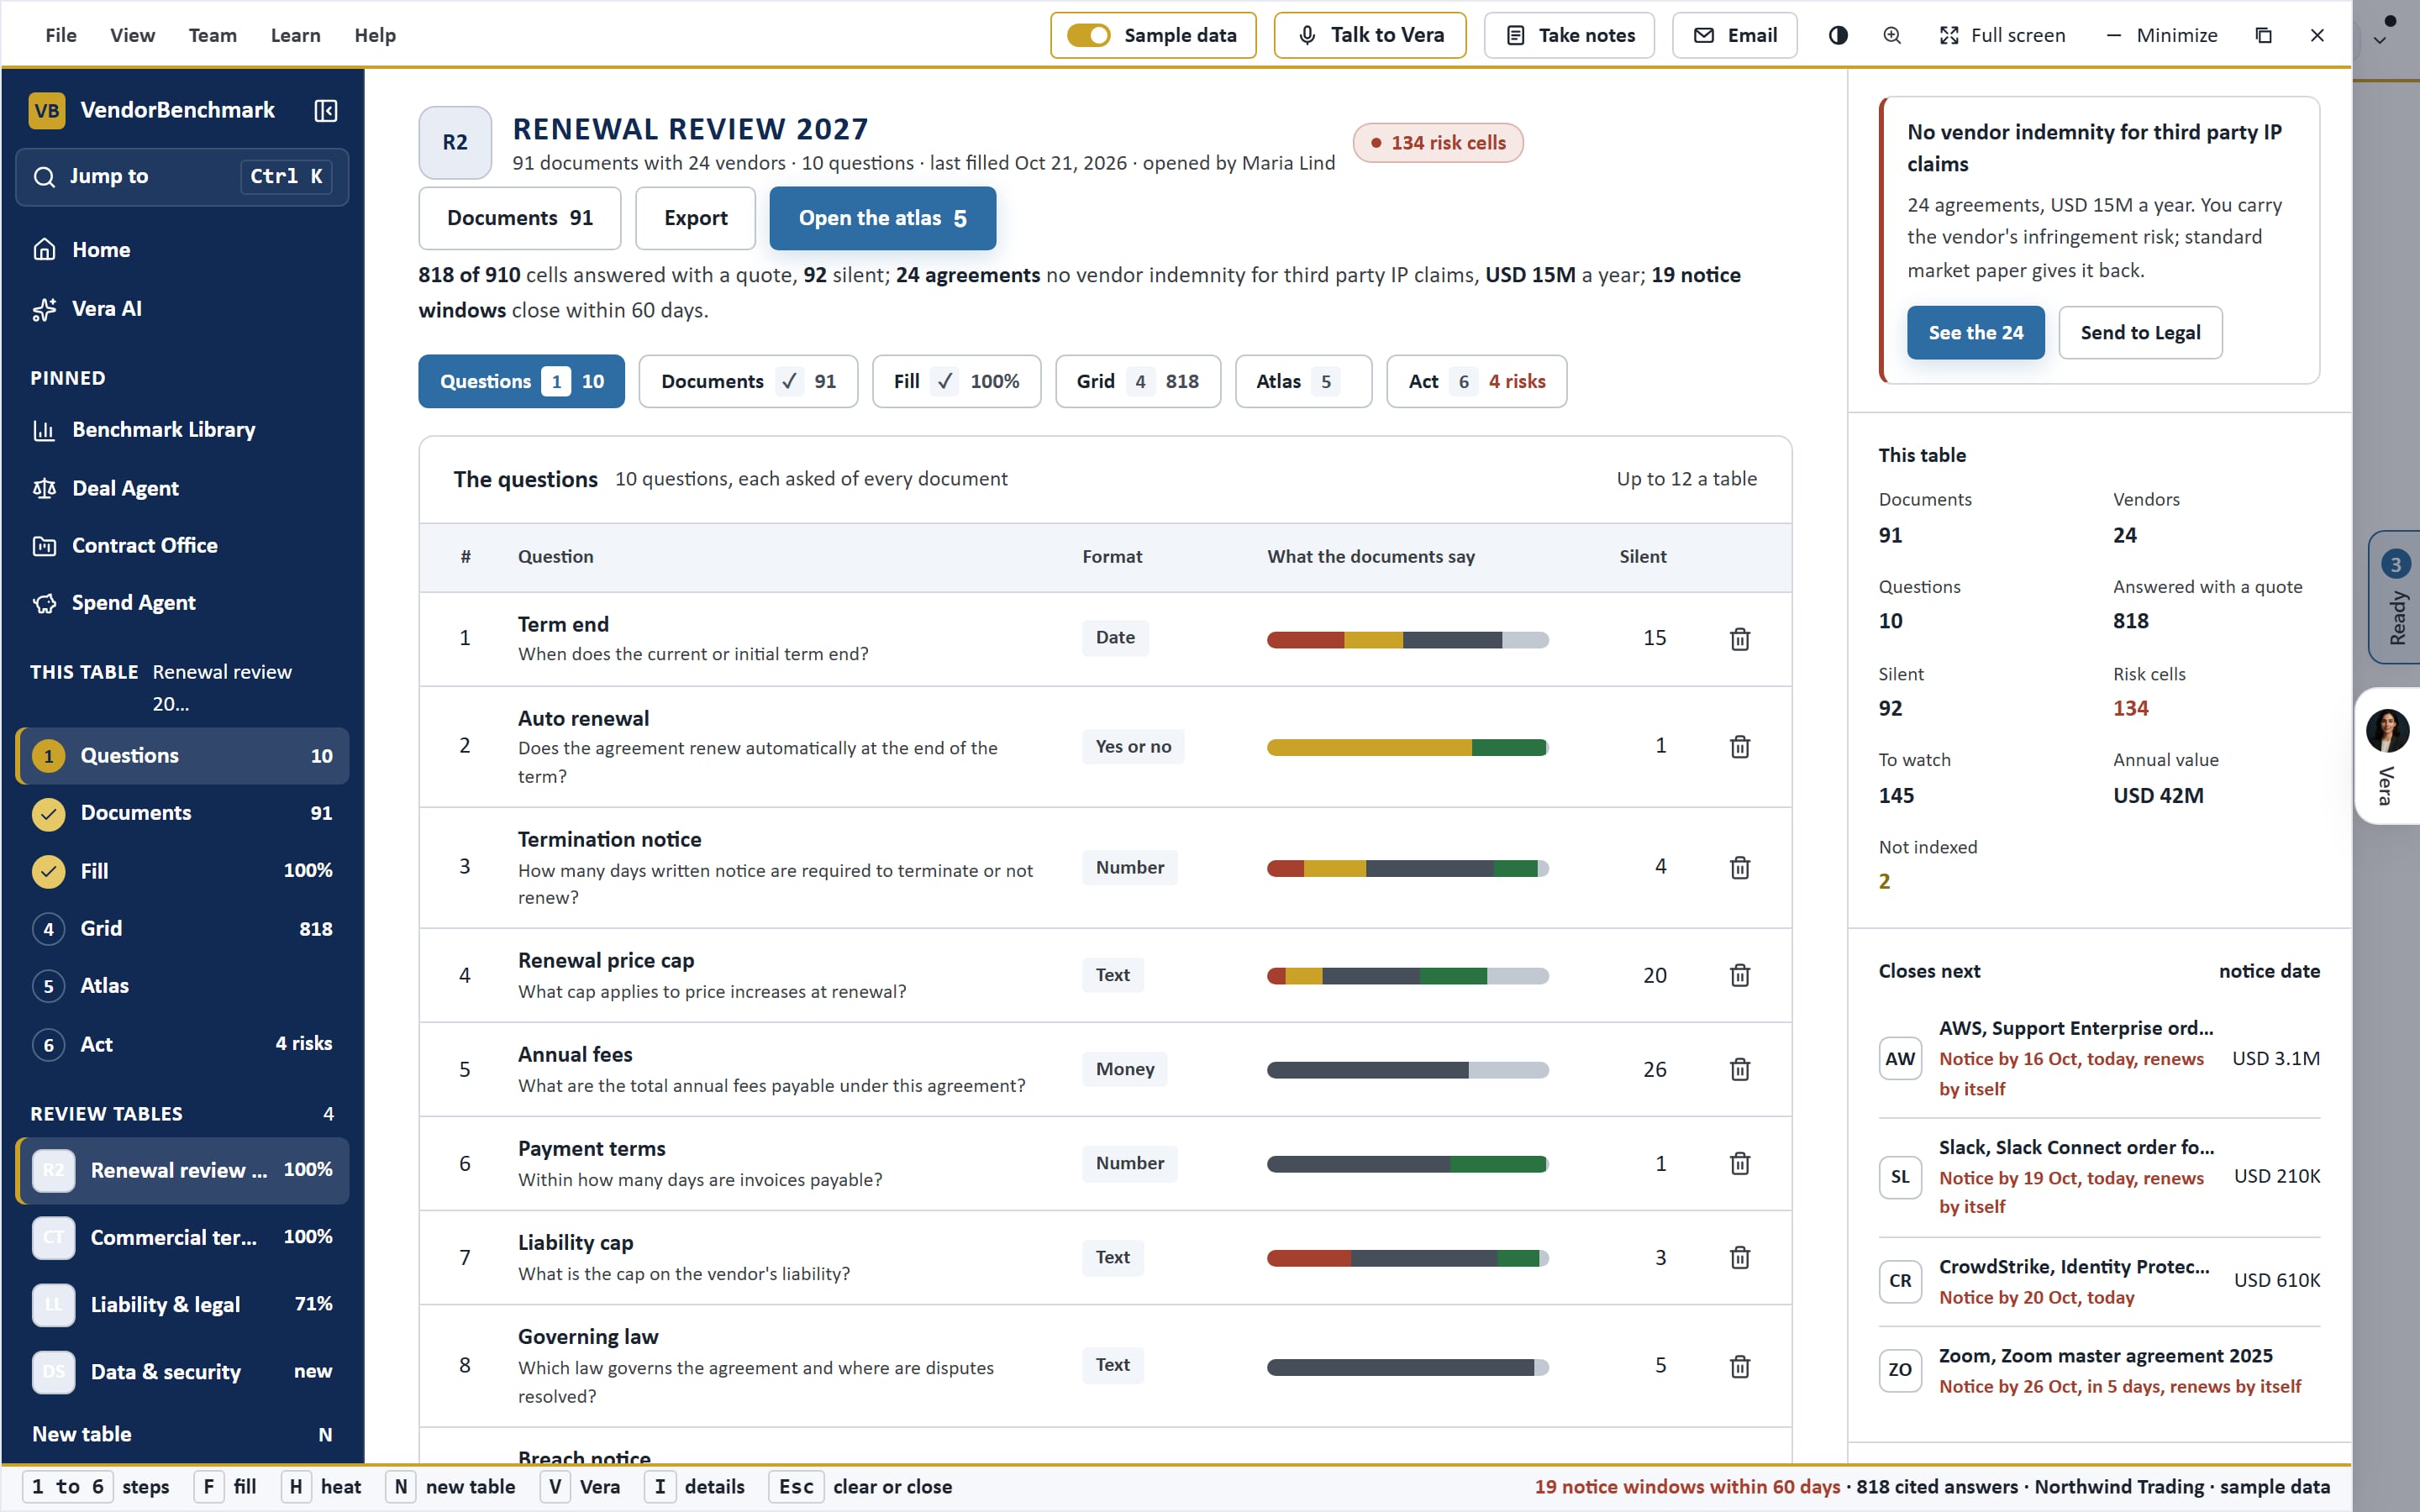Collapse the sidebar panel icon

click(326, 110)
